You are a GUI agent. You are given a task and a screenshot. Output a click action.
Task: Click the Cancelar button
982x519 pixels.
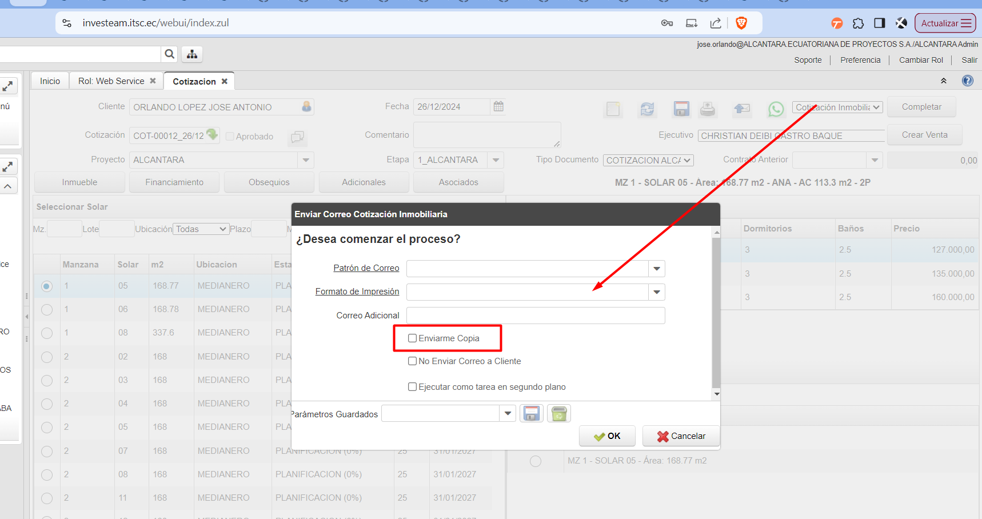tap(681, 436)
